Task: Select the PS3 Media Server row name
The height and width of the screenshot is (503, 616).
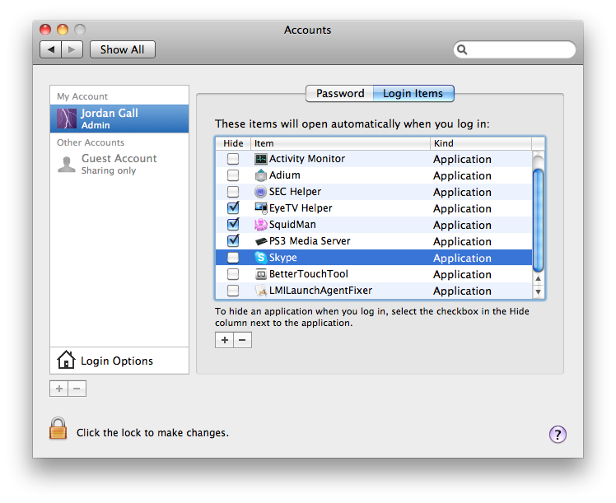Action: pos(310,241)
